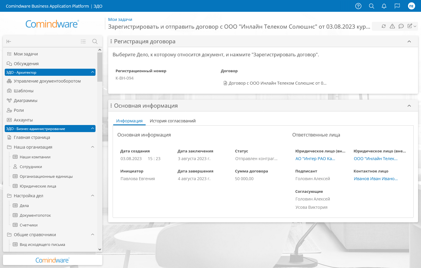Screen dimensions: 421x268
Task: Search navigation with sidebar magnifier icon
Action: tap(95, 42)
